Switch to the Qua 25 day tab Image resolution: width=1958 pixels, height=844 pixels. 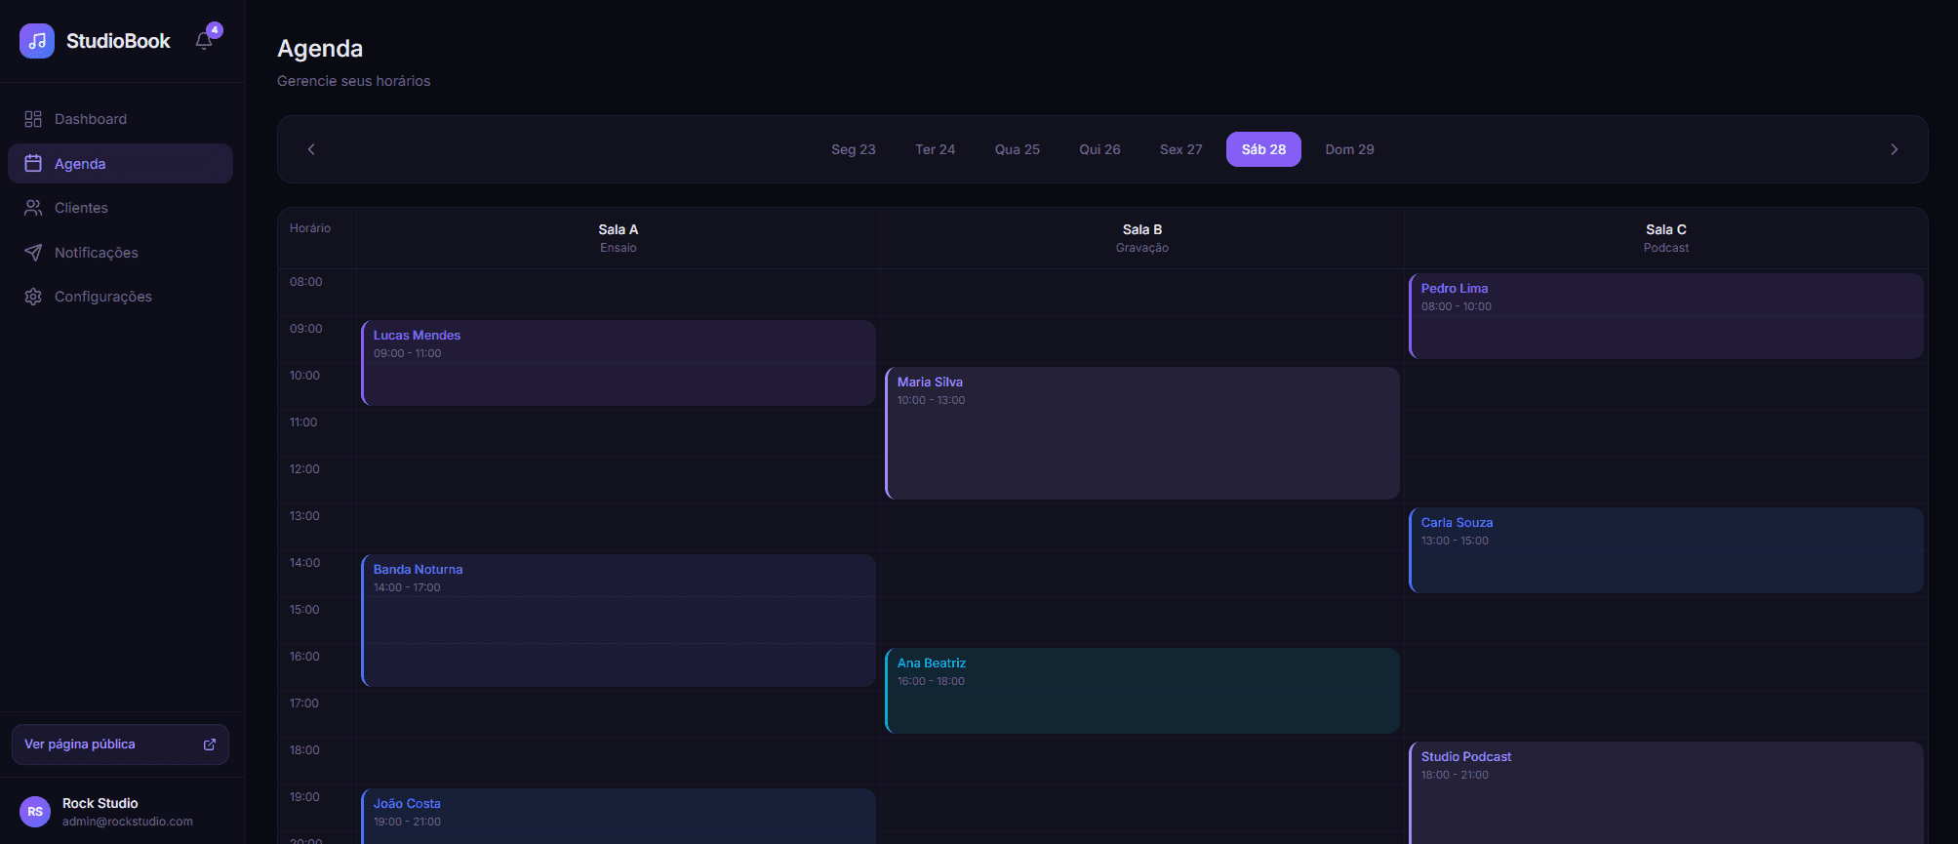coord(1017,149)
